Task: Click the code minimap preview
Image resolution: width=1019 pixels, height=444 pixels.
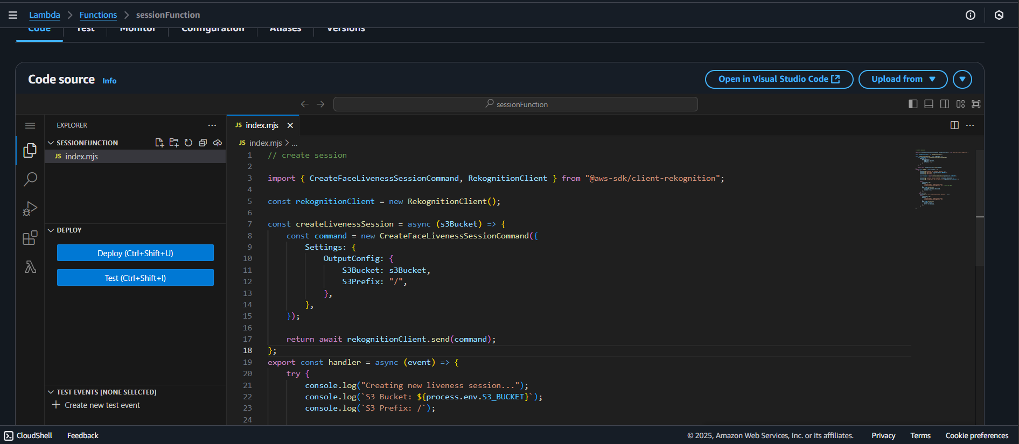Action: 941,179
